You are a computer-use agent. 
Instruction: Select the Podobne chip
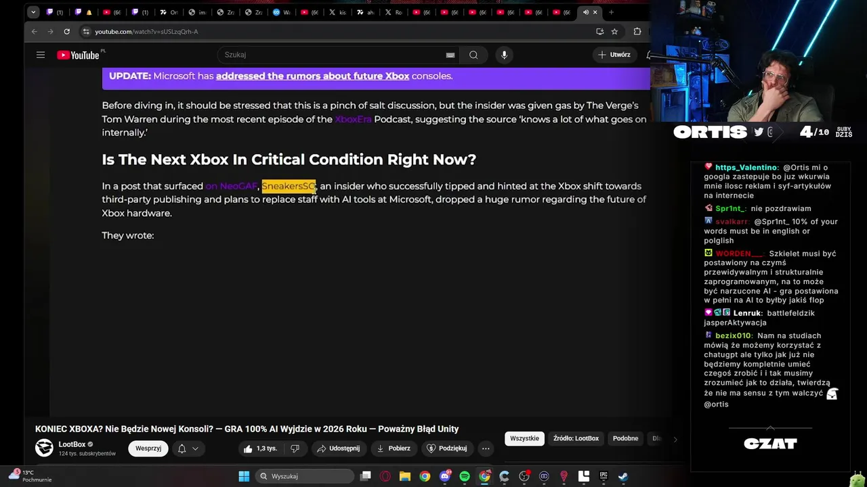pos(625,438)
